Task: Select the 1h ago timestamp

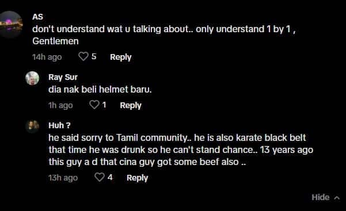Action: pyautogui.click(x=60, y=105)
